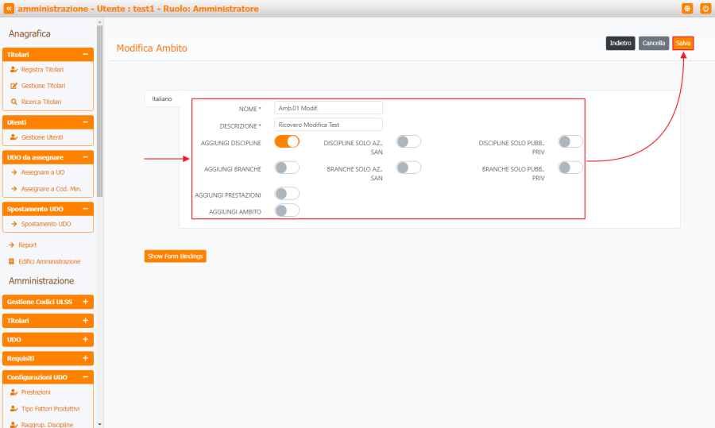715x428 pixels.
Task: Click the Show Form Bindings button
Action: 175,256
